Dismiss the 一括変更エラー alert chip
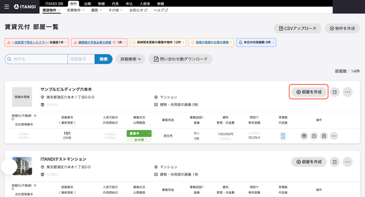The image size is (365, 197). coord(66,42)
